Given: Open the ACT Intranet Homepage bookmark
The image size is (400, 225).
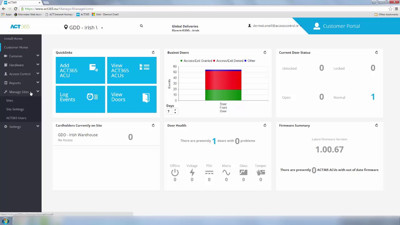Looking at the screenshot, I should pos(59,14).
